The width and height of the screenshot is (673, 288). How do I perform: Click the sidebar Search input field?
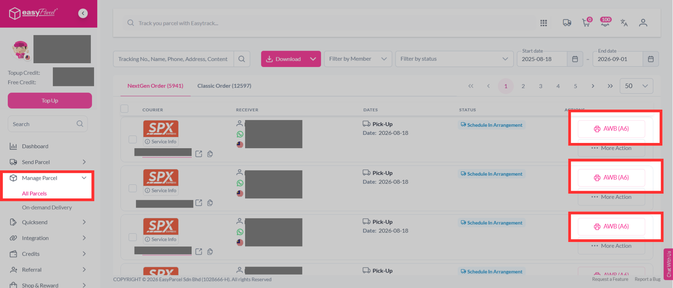tap(48, 124)
